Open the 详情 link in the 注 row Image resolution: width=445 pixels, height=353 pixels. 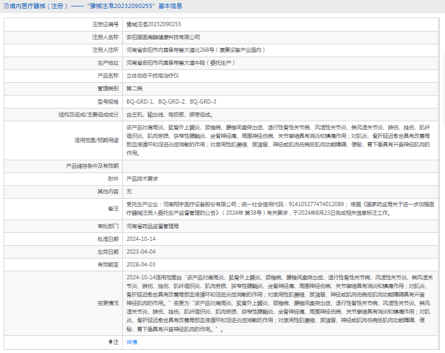tap(132, 342)
